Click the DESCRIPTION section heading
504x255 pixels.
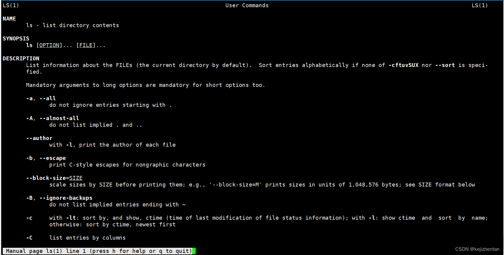pos(21,59)
